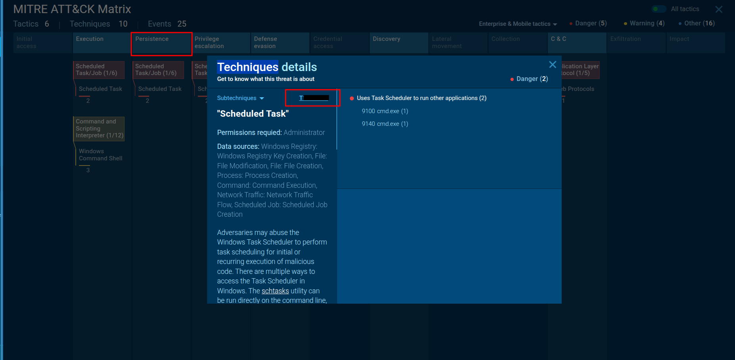Expand Uses Task Scheduler event entry
The width and height of the screenshot is (735, 360).
click(x=421, y=98)
